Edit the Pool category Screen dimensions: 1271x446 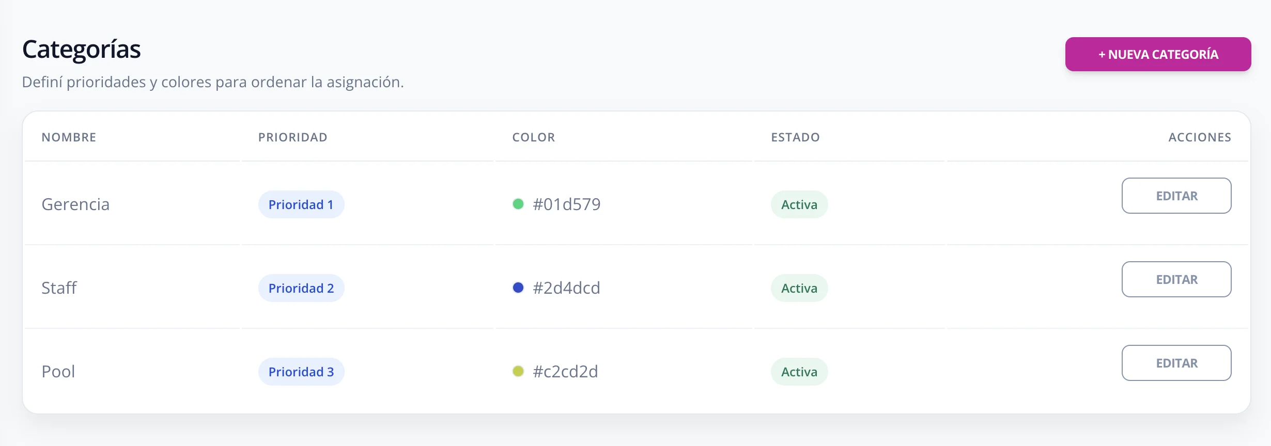[1176, 363]
